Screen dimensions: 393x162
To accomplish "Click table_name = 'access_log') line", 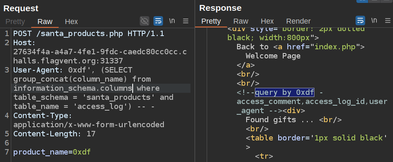I will tap(84, 106).
